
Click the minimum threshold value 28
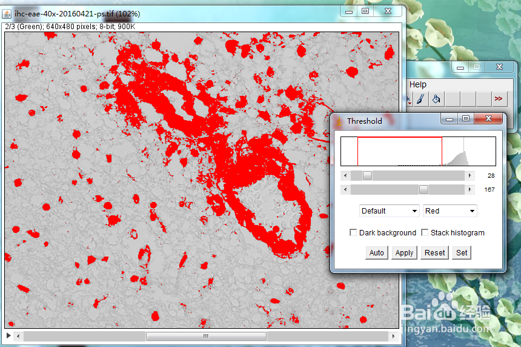pos(491,176)
